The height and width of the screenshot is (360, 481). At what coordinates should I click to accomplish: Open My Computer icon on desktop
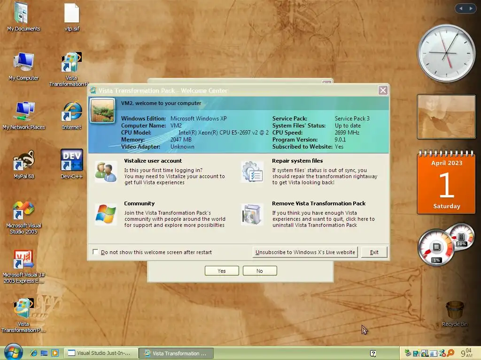[23, 62]
